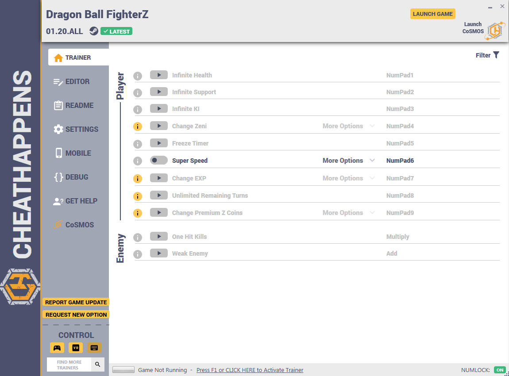Viewport: 509px width, 376px height.
Task: Open the GET HELP tab
Action: click(x=75, y=201)
